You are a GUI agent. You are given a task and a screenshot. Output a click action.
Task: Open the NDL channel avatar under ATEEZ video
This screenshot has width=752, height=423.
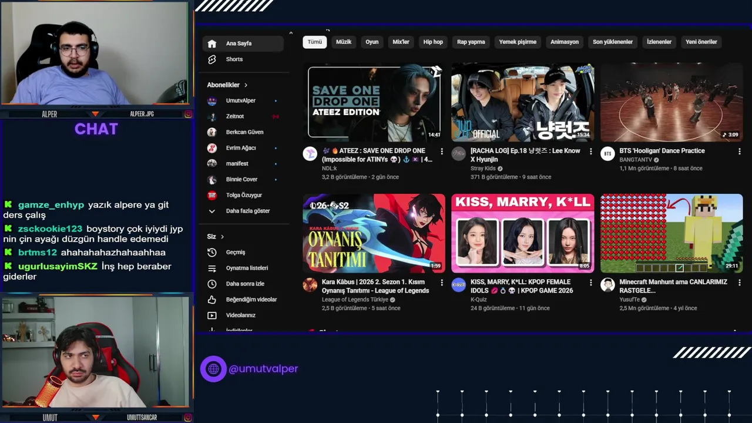[310, 154]
